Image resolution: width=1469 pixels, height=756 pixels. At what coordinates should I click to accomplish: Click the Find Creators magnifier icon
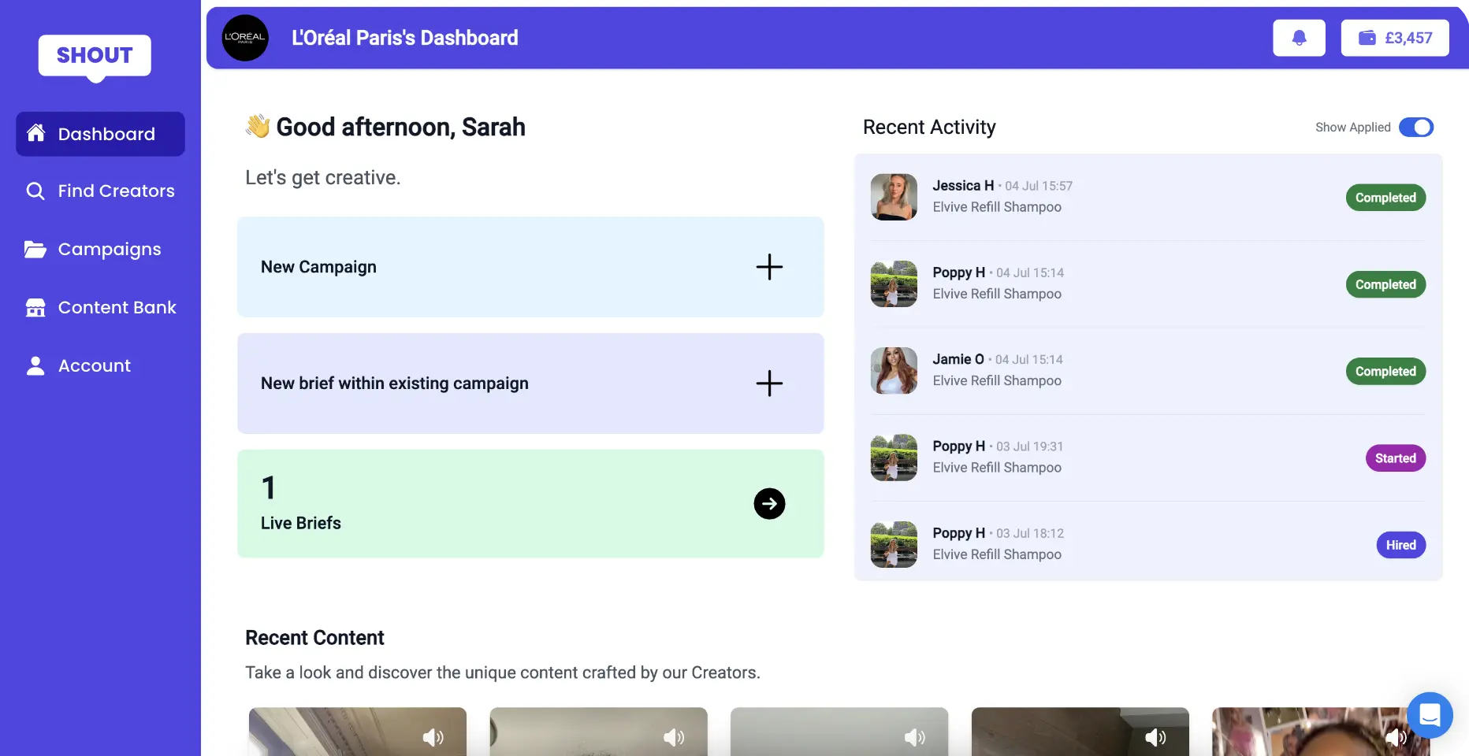[35, 191]
